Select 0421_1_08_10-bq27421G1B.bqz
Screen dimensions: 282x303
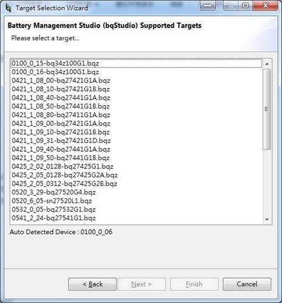click(136, 89)
